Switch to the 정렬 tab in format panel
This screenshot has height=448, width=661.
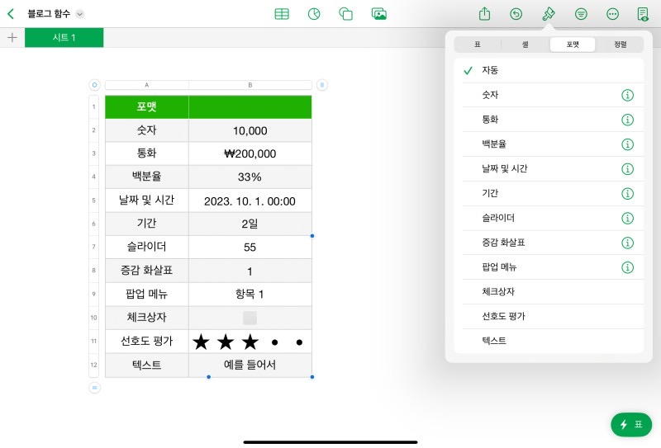(621, 45)
